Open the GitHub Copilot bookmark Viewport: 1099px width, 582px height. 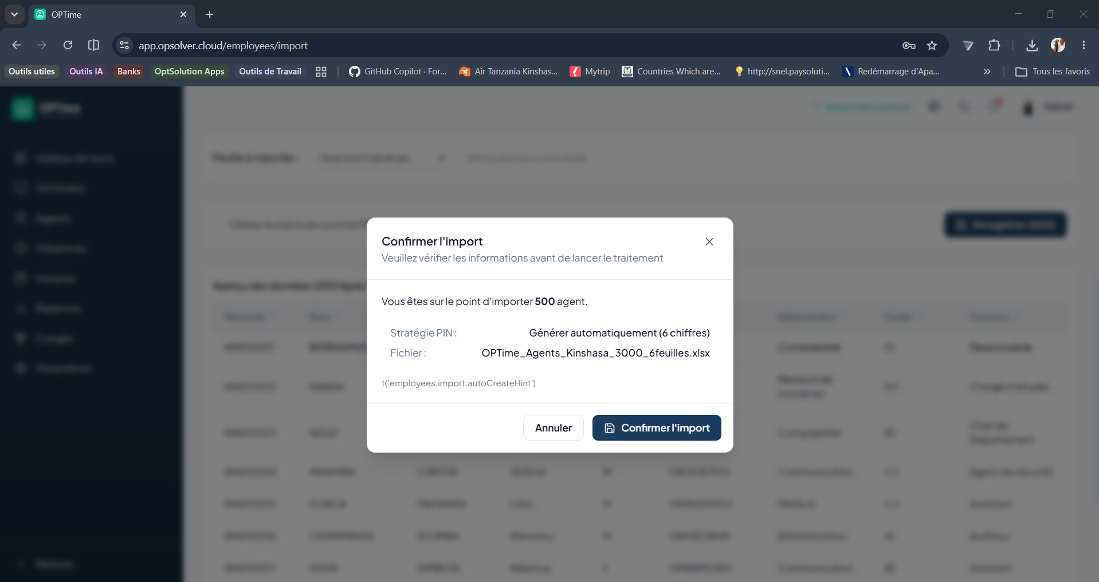click(x=398, y=72)
